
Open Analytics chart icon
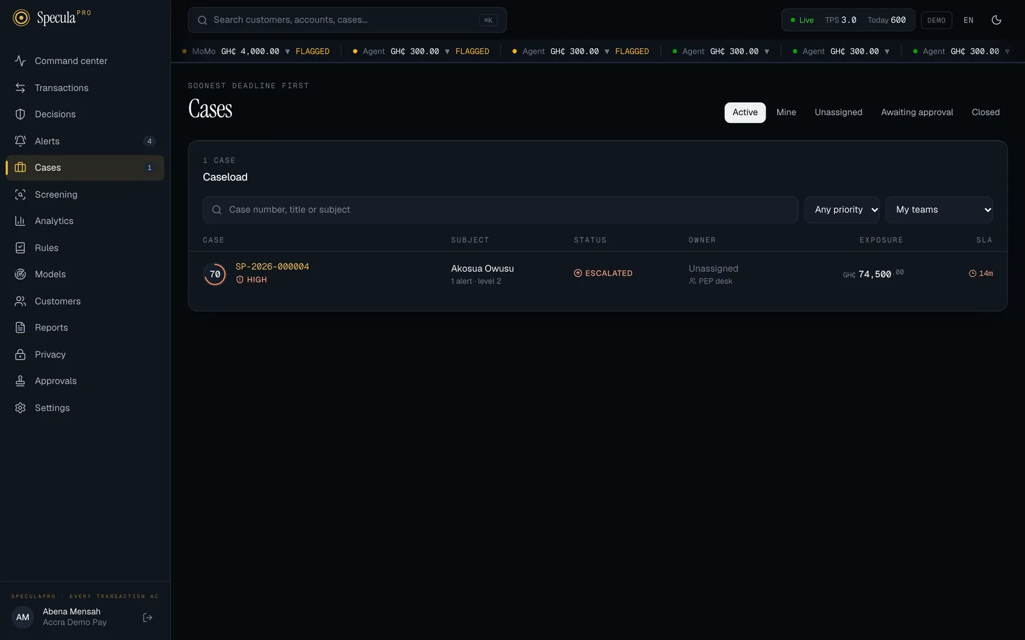(x=20, y=221)
